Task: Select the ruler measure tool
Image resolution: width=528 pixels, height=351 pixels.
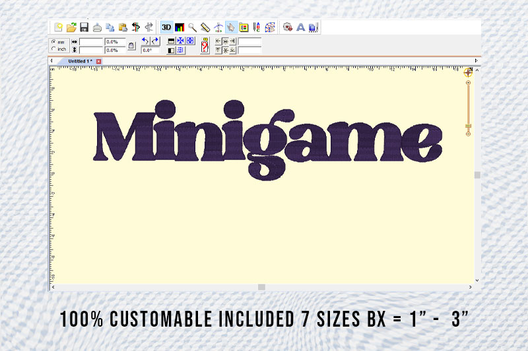Action: 205,27
